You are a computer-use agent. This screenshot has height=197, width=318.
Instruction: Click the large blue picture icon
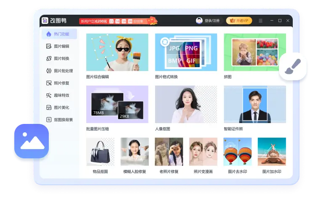[32, 141]
